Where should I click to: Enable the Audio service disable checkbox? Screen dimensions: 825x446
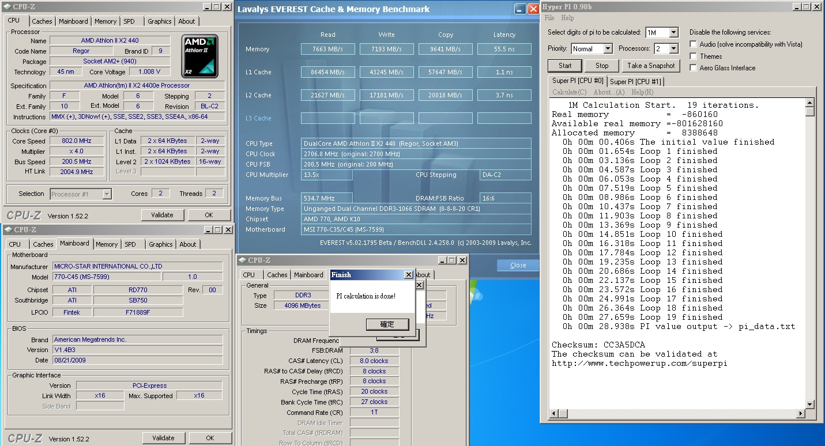pos(694,44)
